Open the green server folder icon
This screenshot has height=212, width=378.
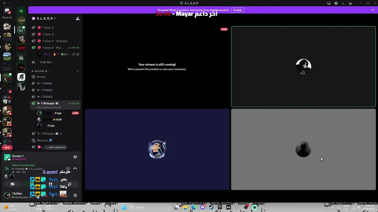(x=21, y=11)
